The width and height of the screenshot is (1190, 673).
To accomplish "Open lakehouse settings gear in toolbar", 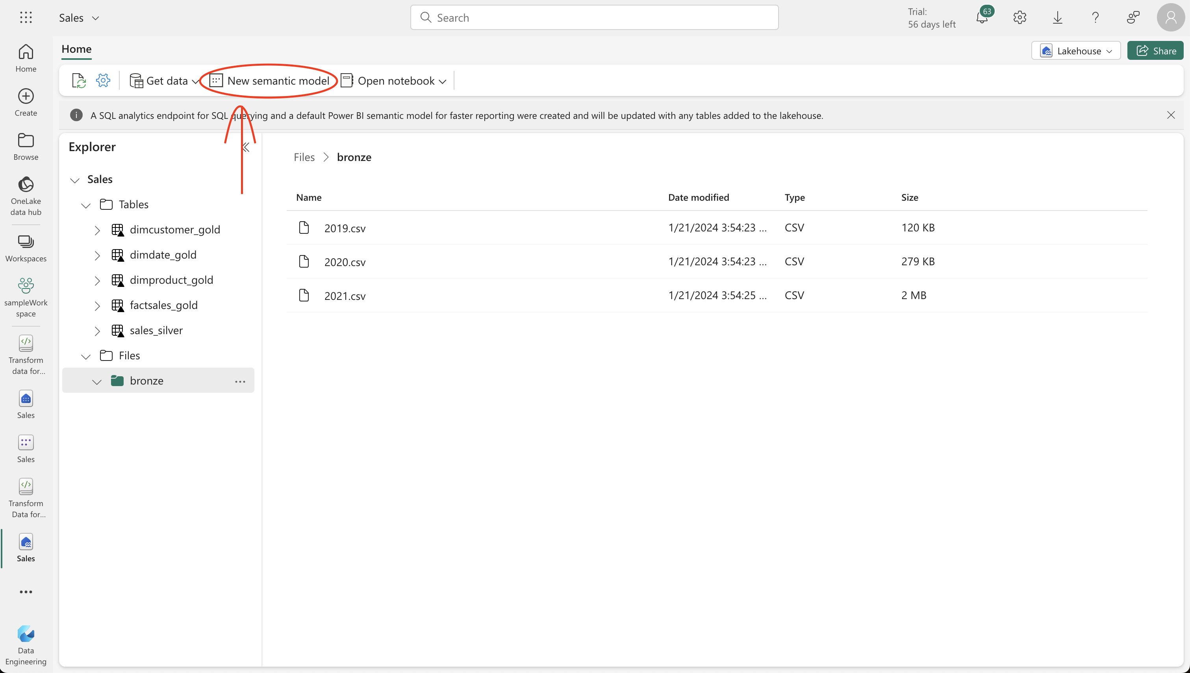I will coord(103,80).
